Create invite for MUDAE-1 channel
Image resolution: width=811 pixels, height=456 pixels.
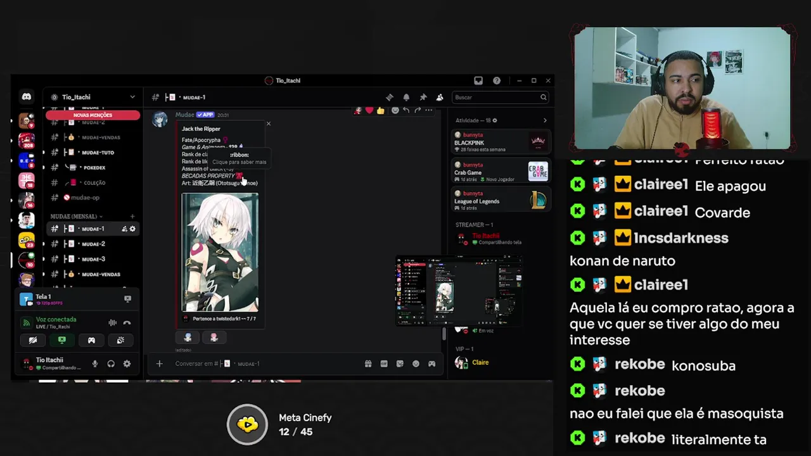click(x=124, y=229)
